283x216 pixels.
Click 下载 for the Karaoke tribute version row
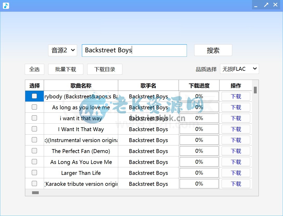(x=236, y=184)
